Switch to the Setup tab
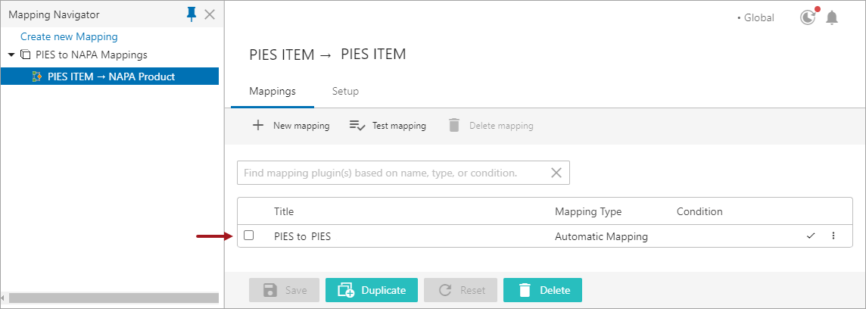Viewport: 866px width, 309px height. coord(345,91)
